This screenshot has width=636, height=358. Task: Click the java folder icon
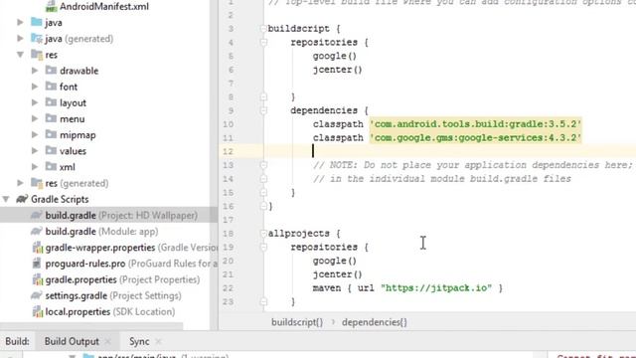37,22
